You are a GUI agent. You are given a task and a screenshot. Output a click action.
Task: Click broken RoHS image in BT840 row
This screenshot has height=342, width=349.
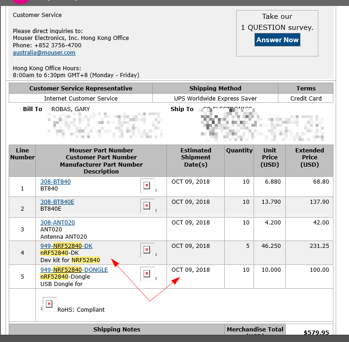click(x=147, y=185)
